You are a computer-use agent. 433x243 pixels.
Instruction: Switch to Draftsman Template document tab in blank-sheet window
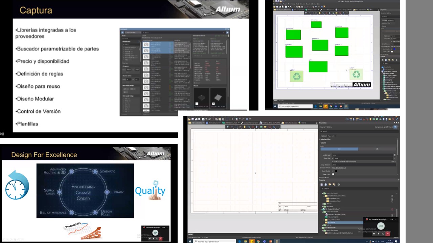tap(270, 123)
